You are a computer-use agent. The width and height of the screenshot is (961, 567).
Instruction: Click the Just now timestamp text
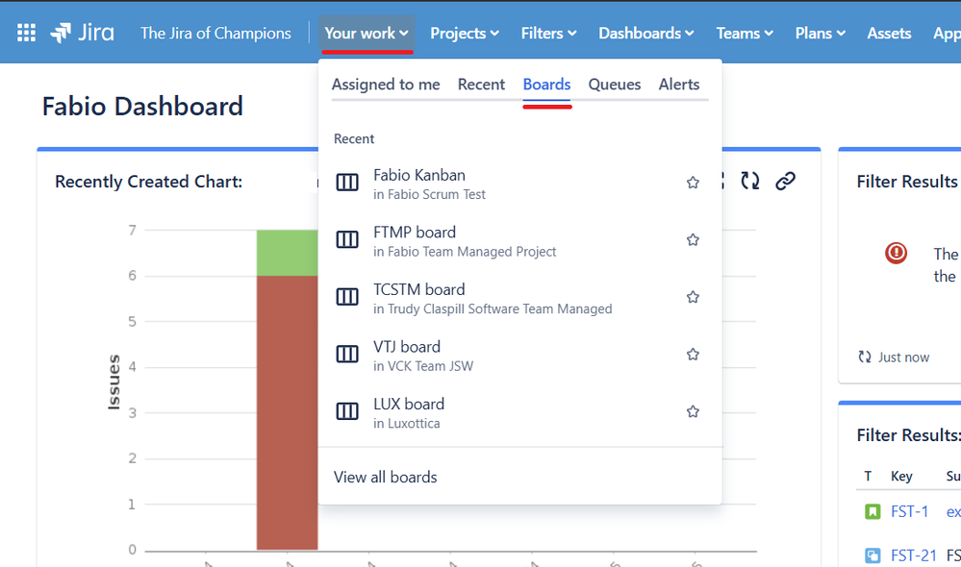(903, 357)
